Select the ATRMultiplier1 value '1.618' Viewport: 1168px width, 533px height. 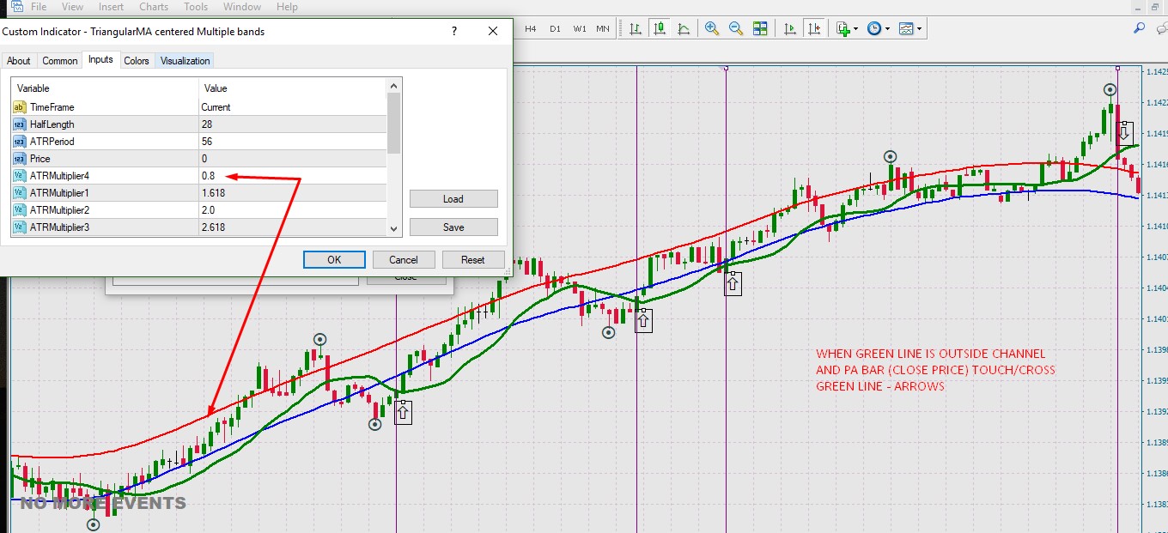[213, 193]
